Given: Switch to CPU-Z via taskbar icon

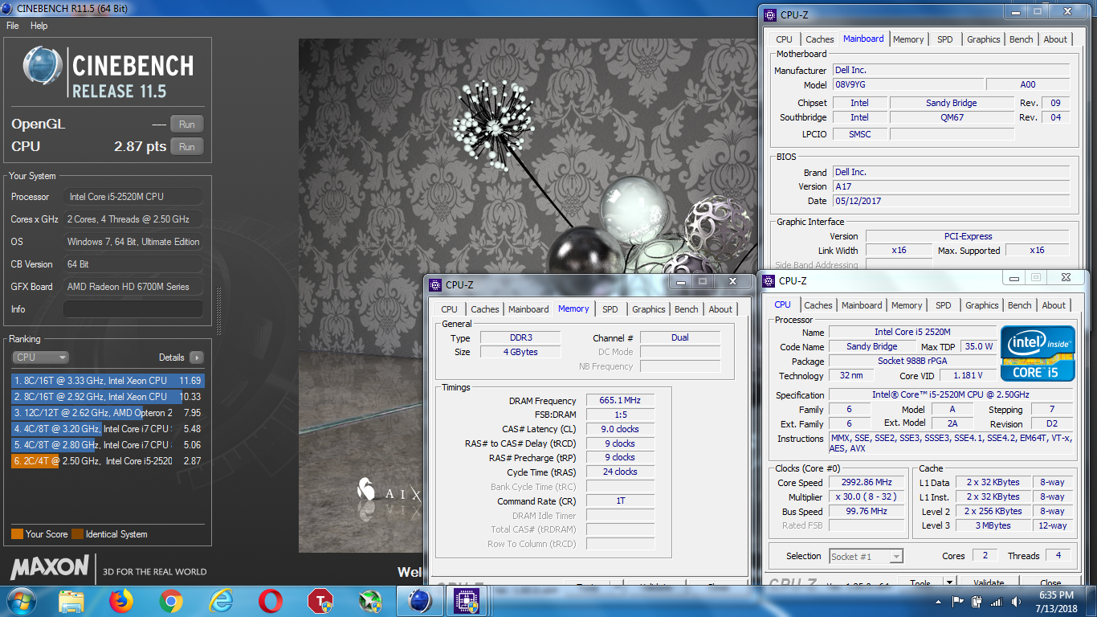Looking at the screenshot, I should pos(467,600).
